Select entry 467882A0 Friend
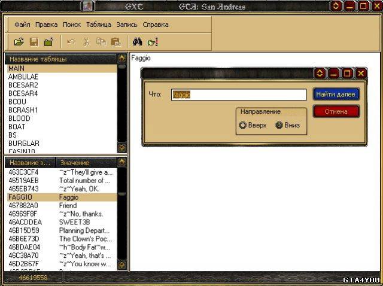This screenshot has height=286, width=383. (x=62, y=205)
